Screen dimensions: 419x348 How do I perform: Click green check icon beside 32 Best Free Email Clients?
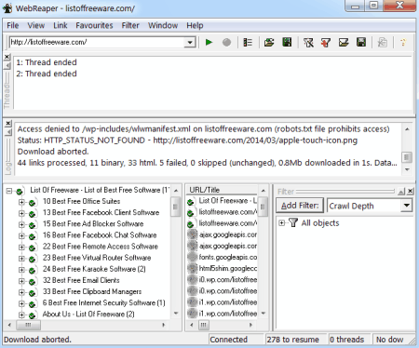(32, 282)
